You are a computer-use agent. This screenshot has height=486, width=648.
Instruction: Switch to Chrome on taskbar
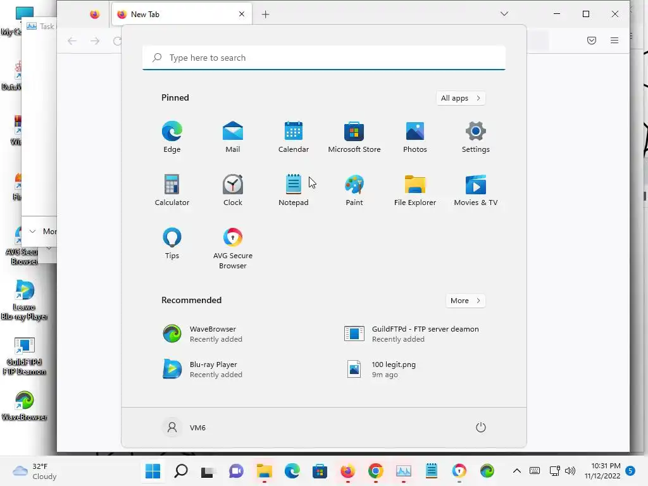tap(375, 471)
